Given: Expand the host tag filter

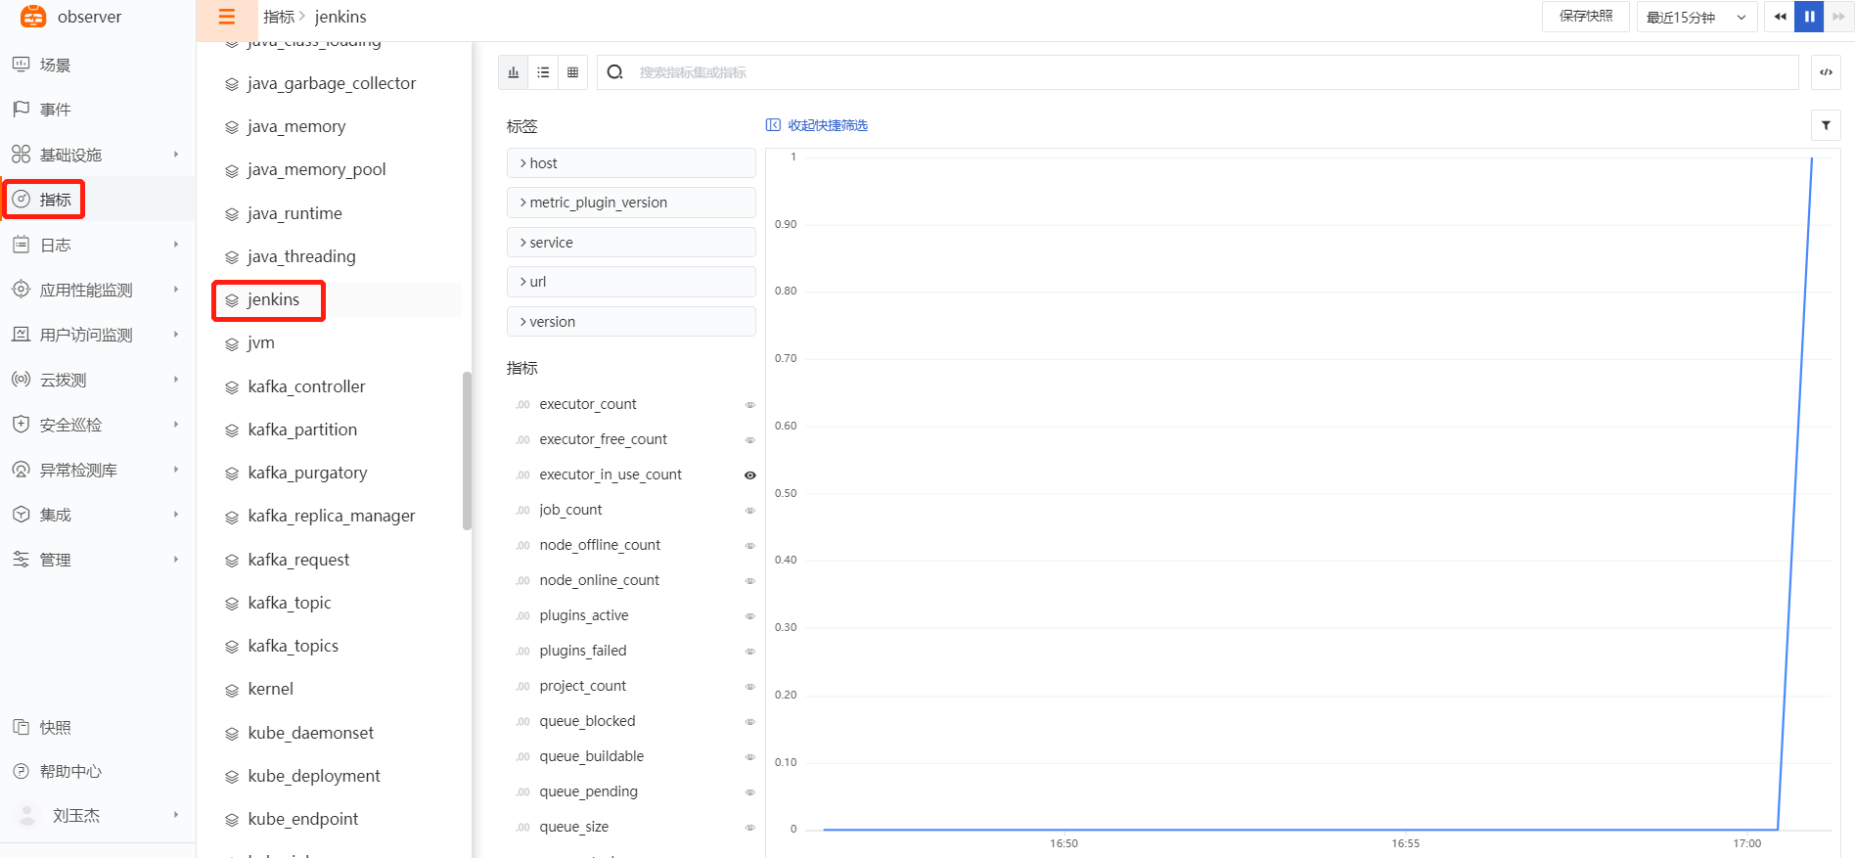Looking at the screenshot, I should tap(631, 163).
